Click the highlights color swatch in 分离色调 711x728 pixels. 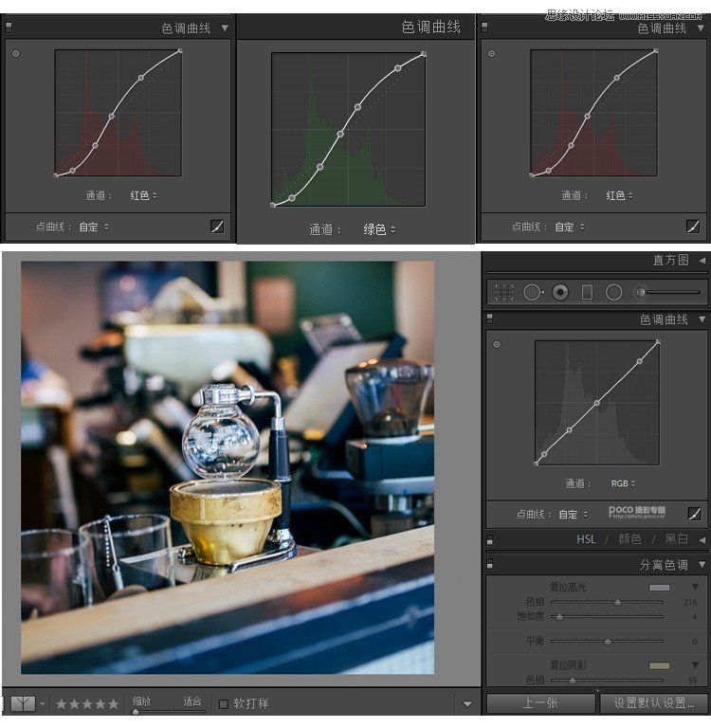(x=658, y=588)
